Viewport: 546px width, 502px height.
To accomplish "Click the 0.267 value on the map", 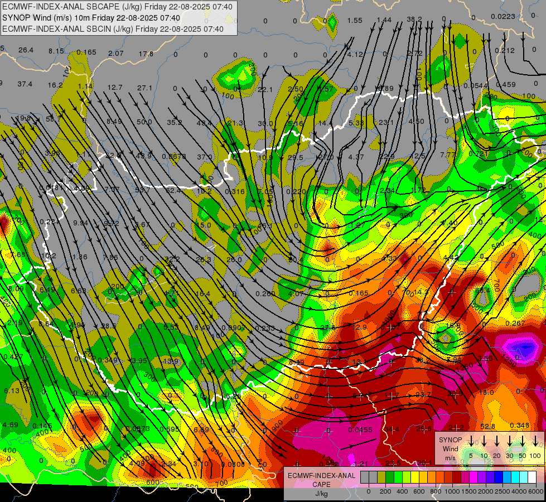I will [515, 324].
